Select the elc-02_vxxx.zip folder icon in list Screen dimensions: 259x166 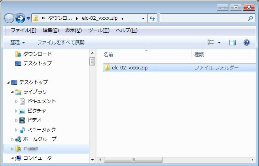coord(107,68)
